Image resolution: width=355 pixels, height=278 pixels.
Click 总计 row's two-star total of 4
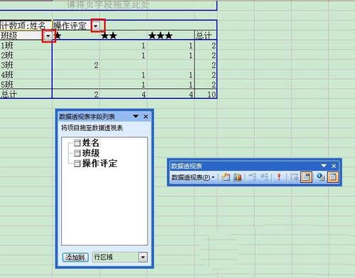[143, 95]
